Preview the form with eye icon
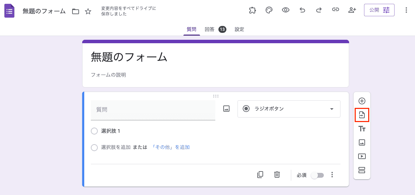415x195 pixels. (286, 10)
